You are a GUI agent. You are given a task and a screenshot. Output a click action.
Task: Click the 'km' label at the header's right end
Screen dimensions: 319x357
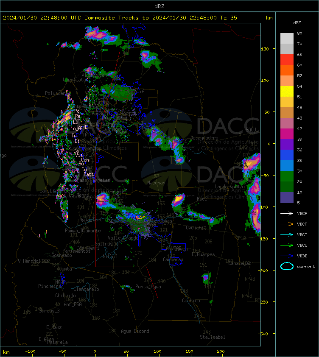point(269,18)
